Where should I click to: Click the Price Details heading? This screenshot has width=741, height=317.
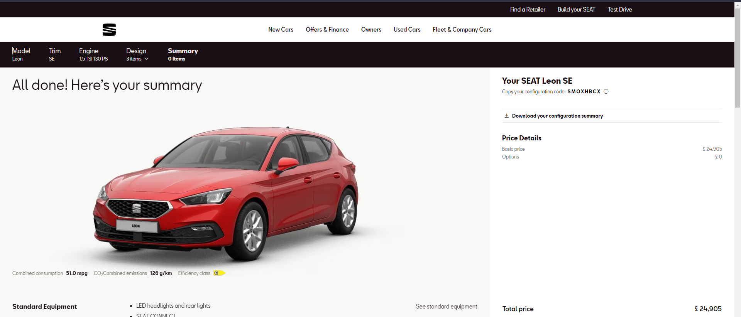pos(521,138)
